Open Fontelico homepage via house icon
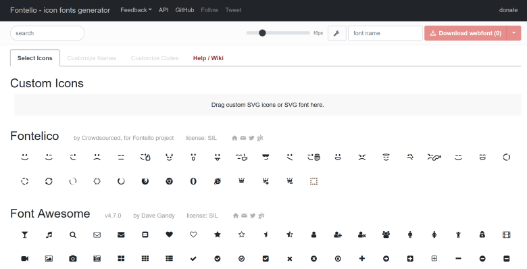 [x=234, y=138]
